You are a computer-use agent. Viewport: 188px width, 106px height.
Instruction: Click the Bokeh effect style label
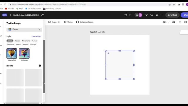pyautogui.click(x=12, y=60)
